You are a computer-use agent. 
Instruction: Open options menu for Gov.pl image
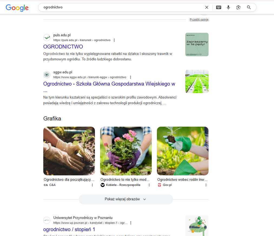[206, 185]
